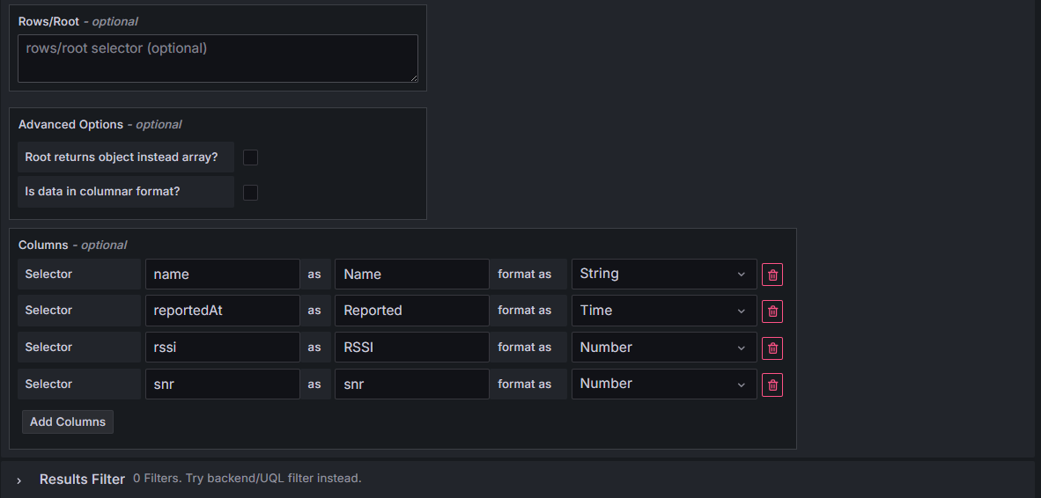Edit the 'Name' alias field
The height and width of the screenshot is (498, 1041).
tap(411, 275)
